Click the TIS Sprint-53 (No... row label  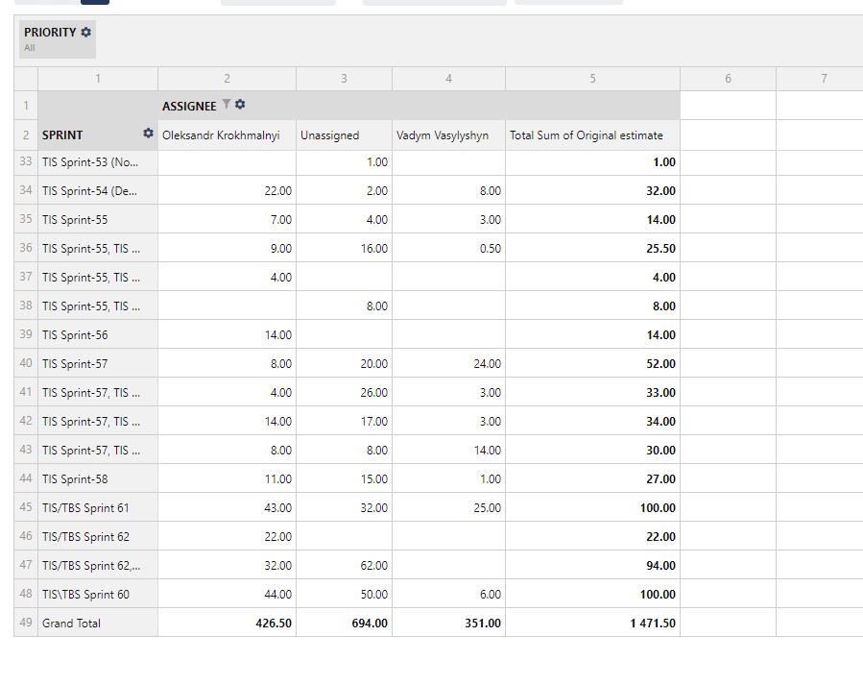(98, 162)
